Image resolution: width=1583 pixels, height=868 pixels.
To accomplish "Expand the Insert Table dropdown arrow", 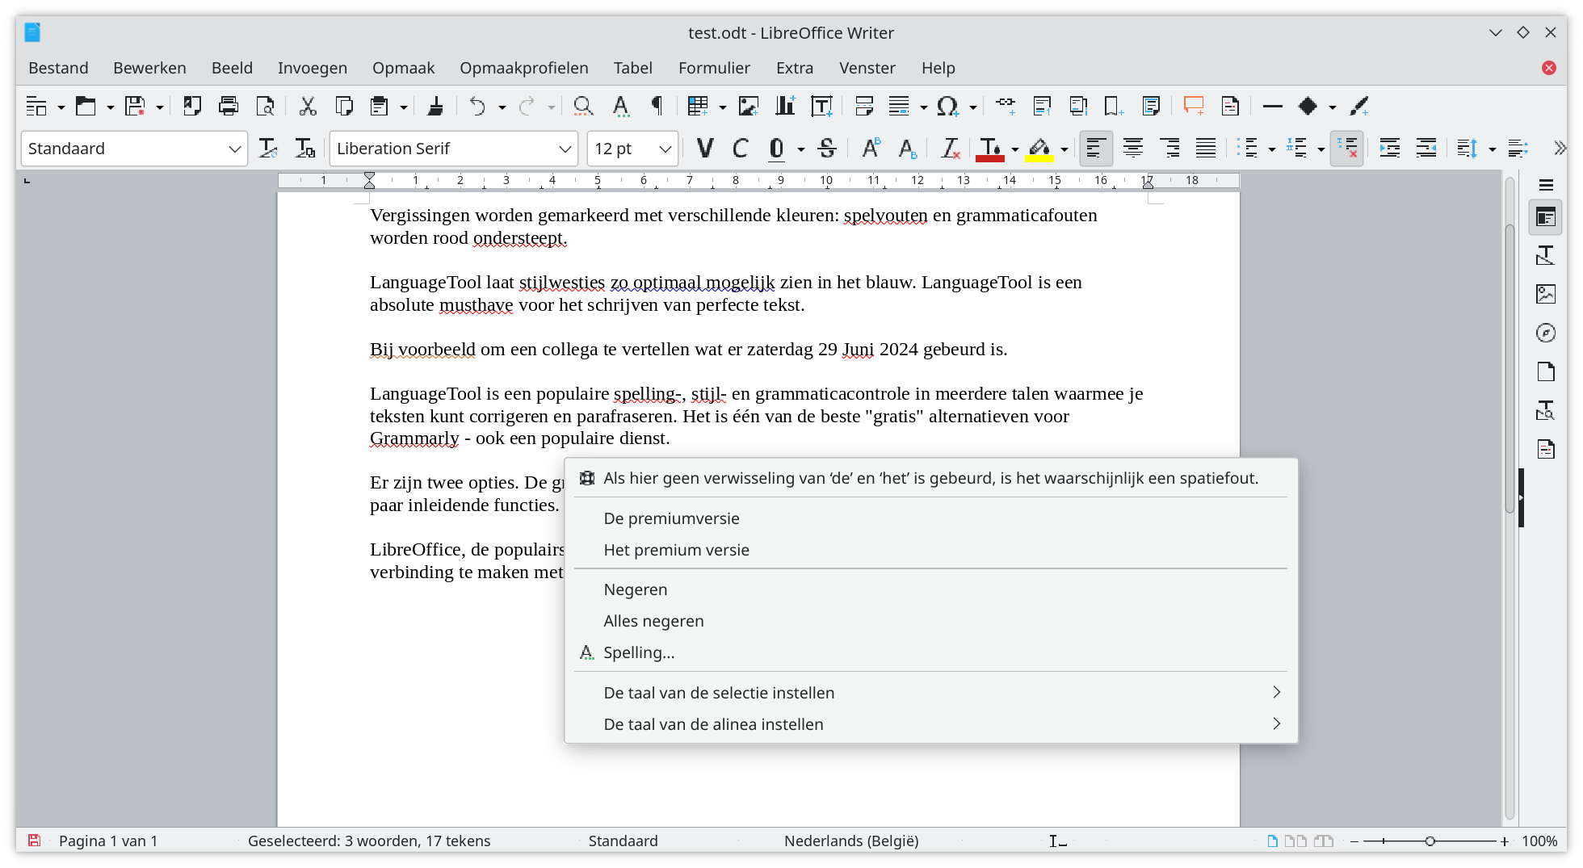I will (723, 107).
